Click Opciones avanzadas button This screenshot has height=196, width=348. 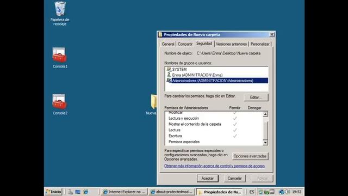pyautogui.click(x=250, y=156)
